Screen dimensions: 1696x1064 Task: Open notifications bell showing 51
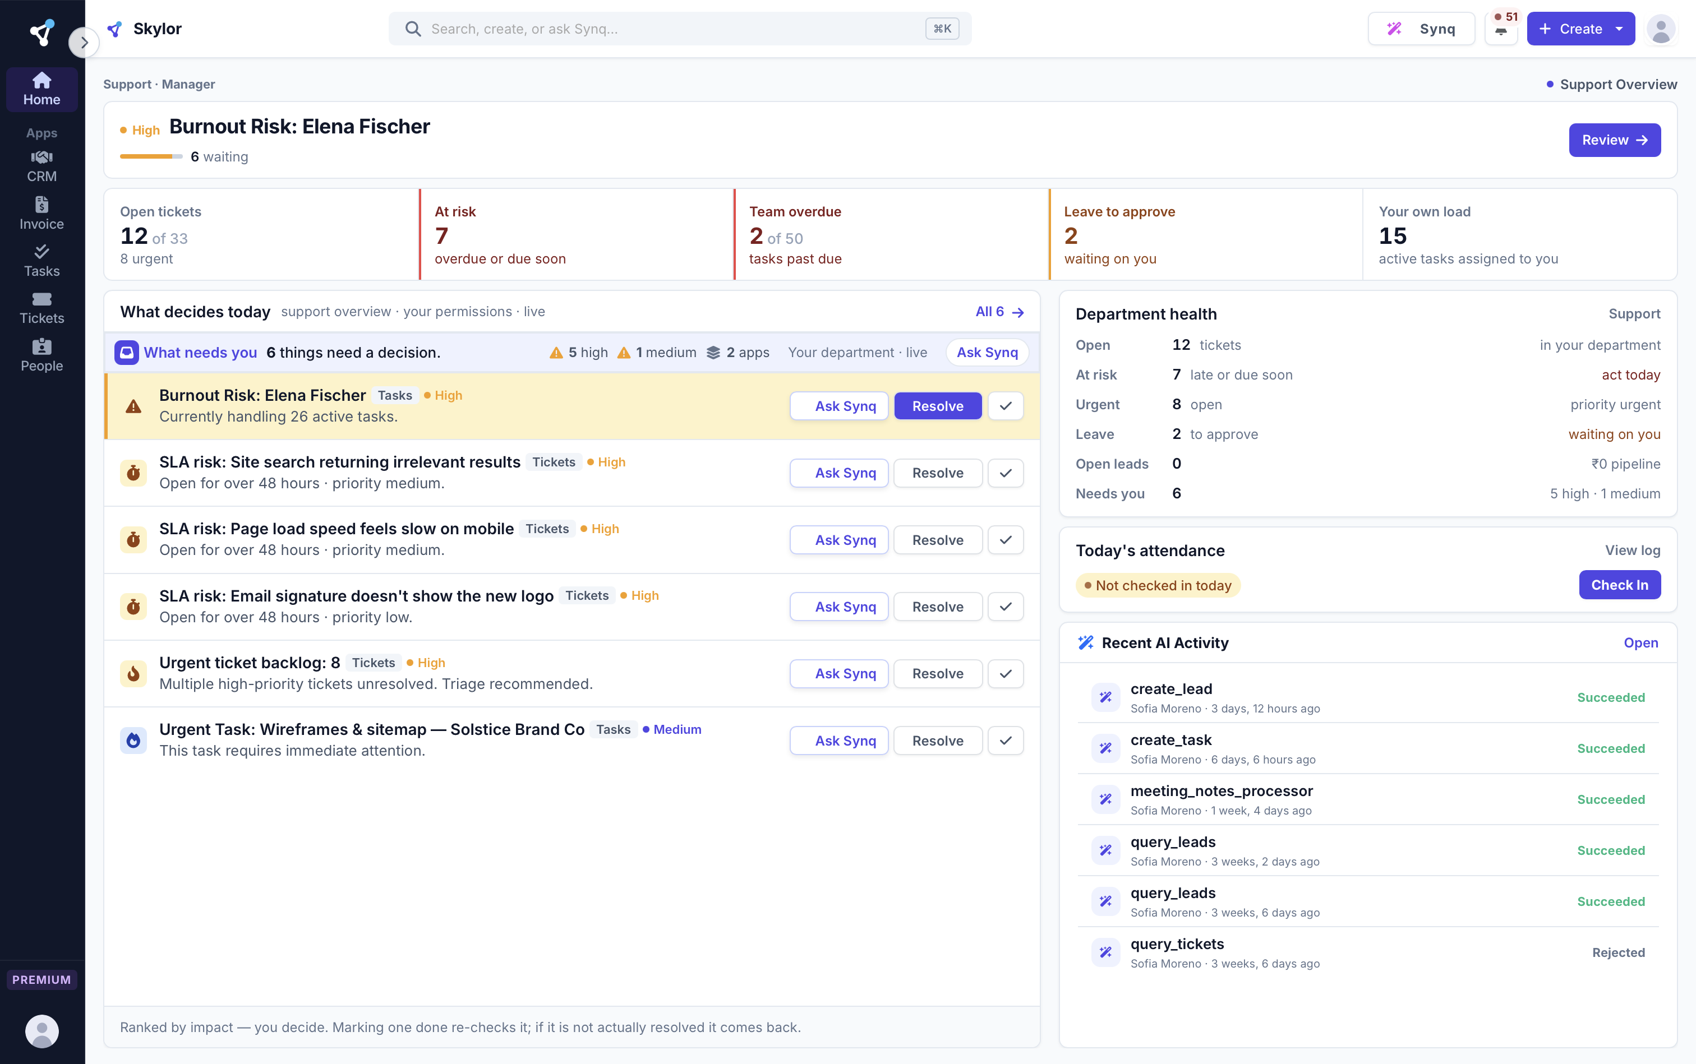[x=1501, y=29]
